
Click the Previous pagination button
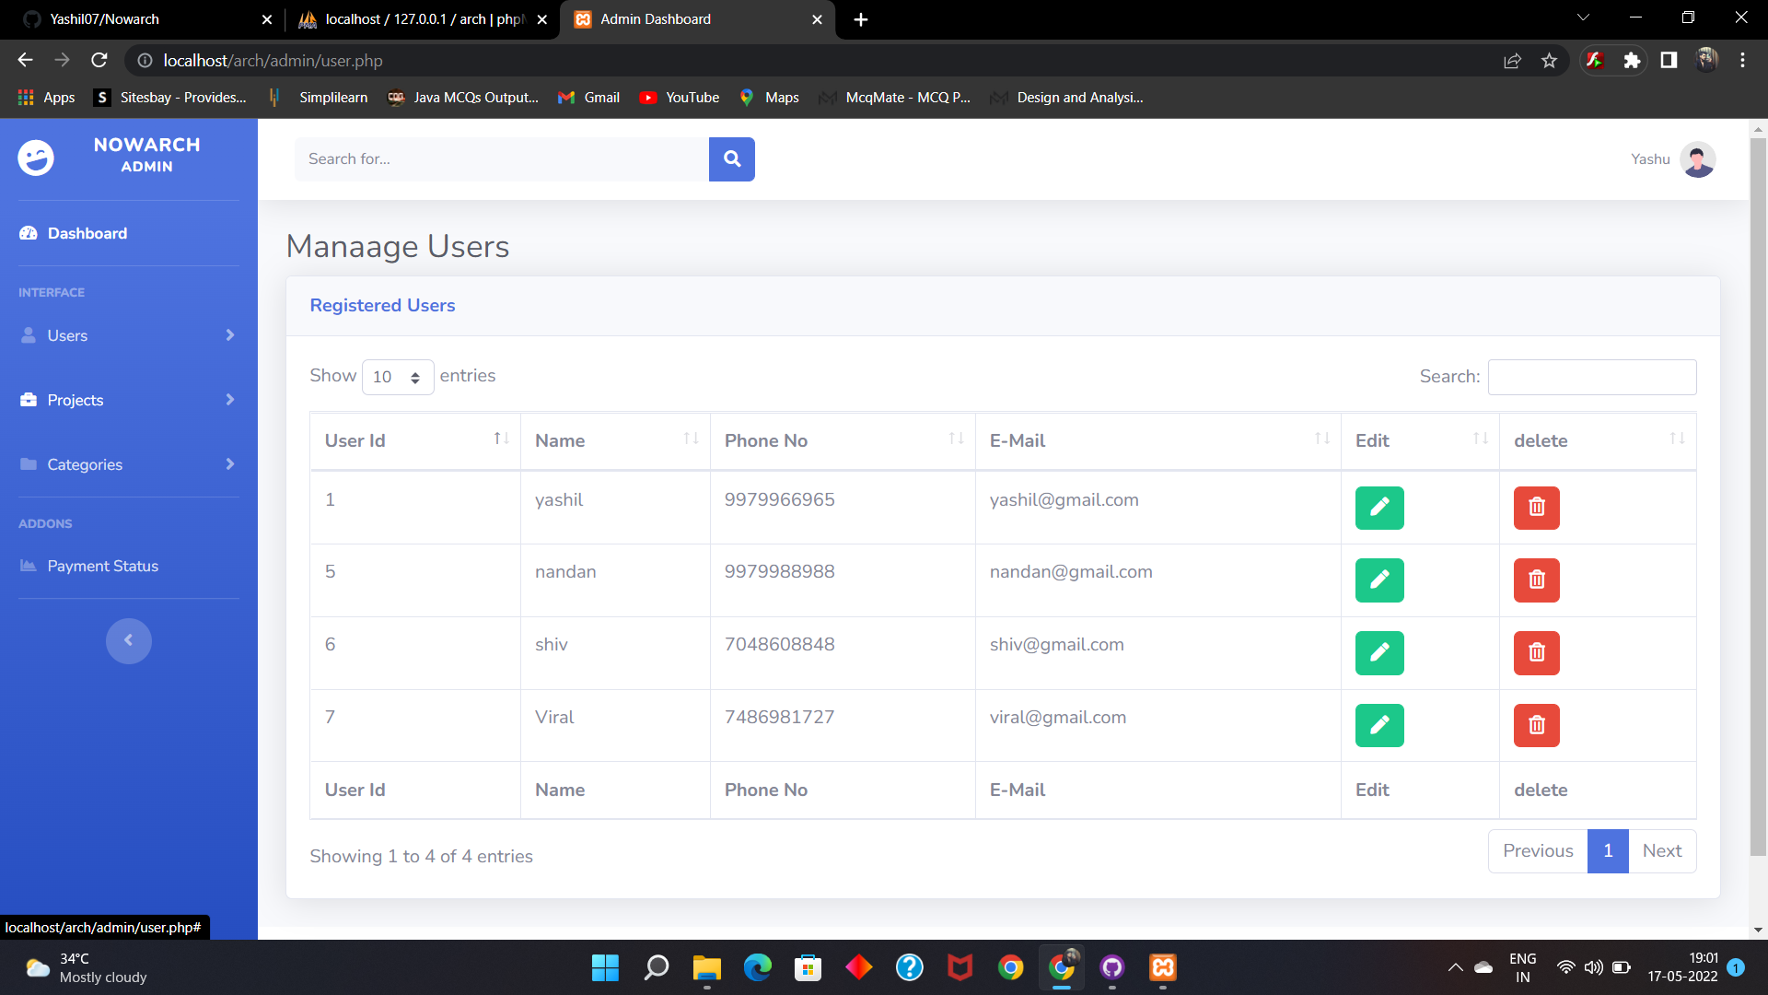[1537, 850]
